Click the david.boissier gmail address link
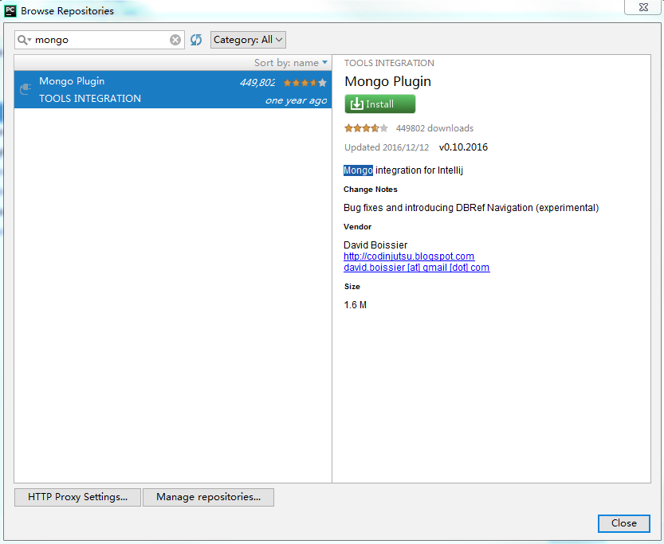 416,268
